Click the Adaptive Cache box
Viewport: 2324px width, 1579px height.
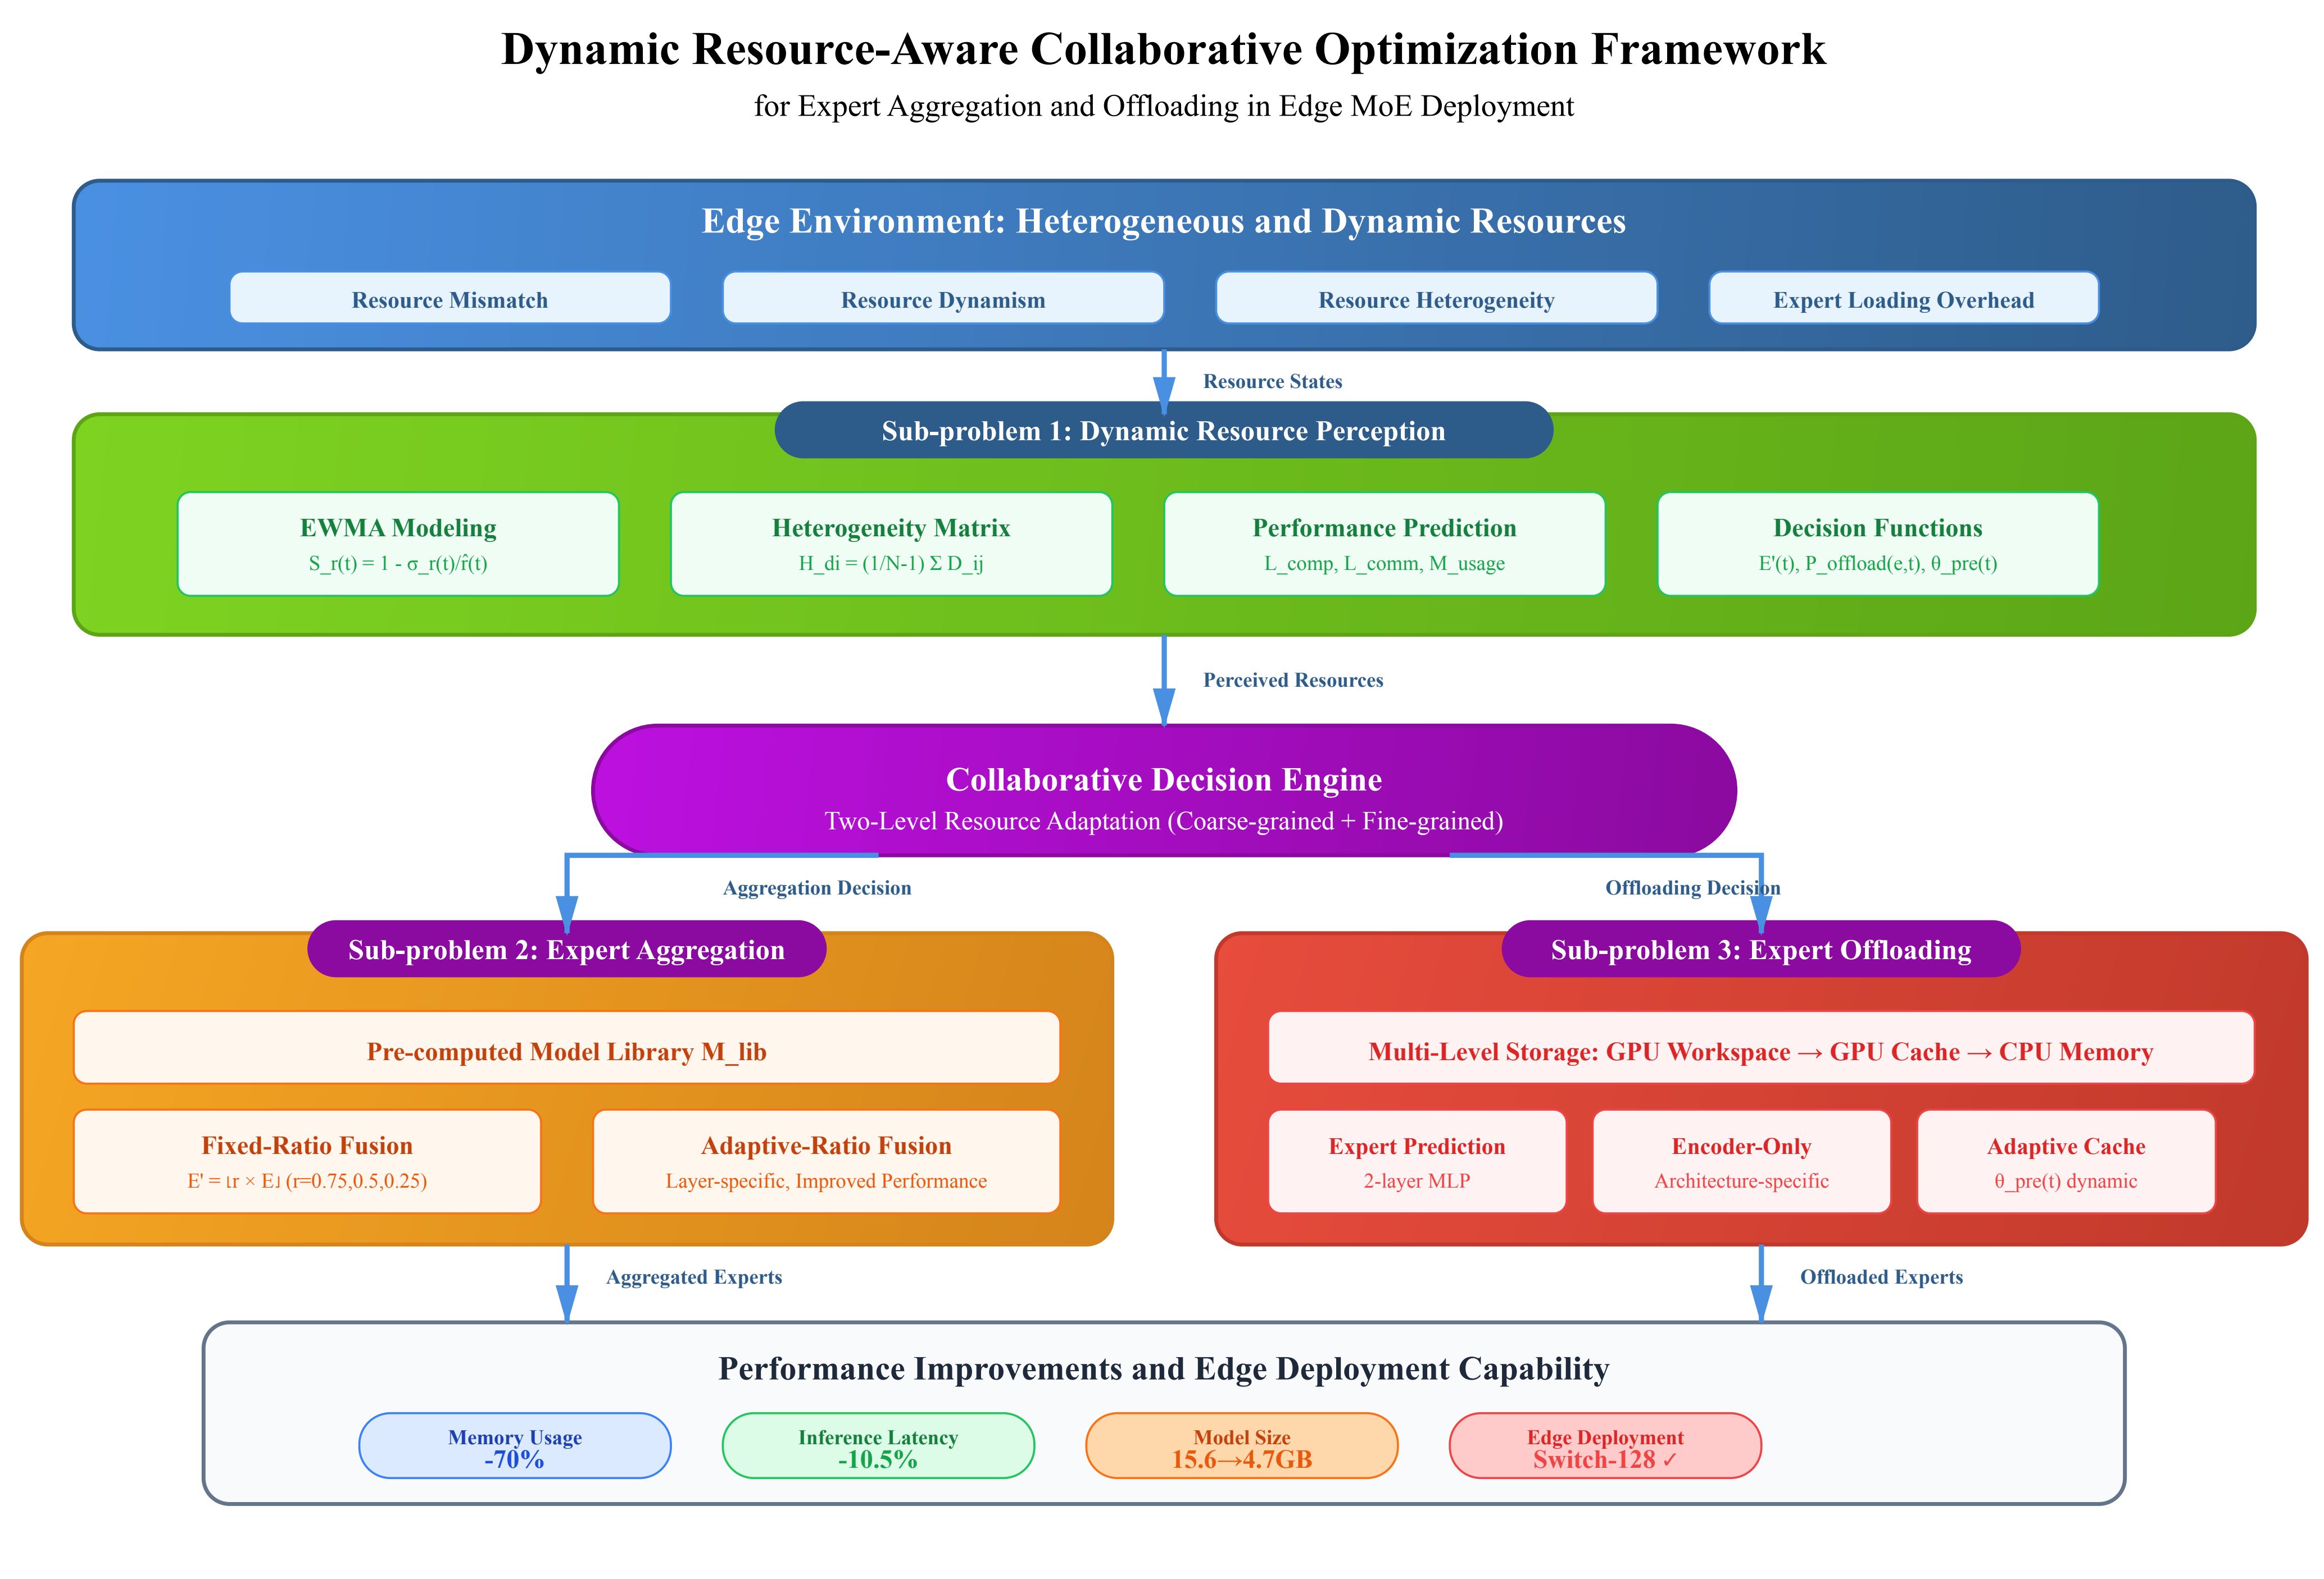(x=2065, y=1161)
